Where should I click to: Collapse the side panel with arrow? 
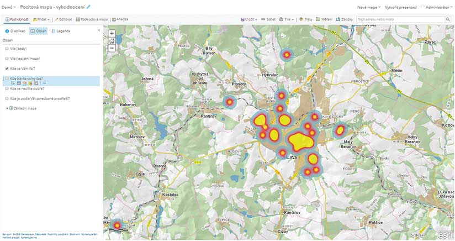point(99,30)
